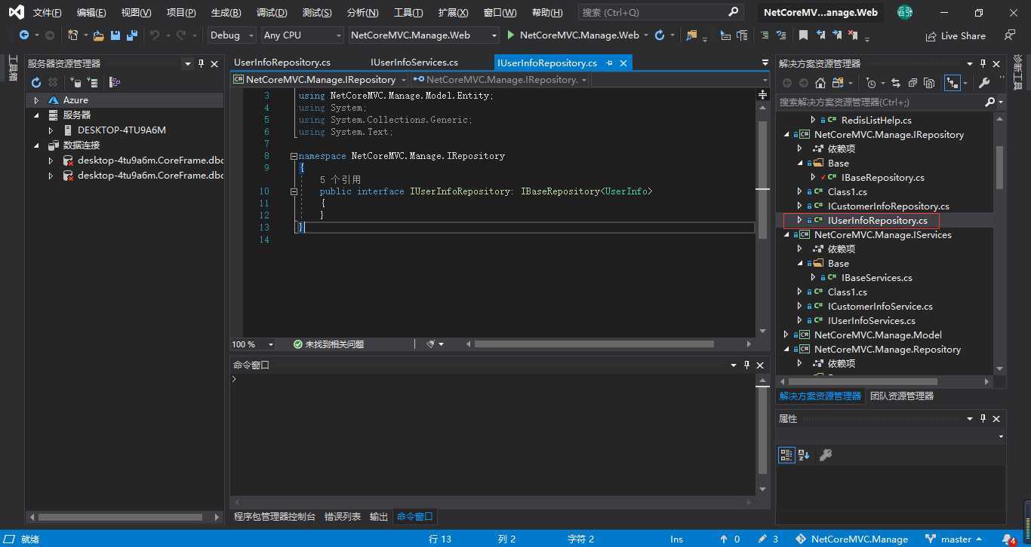This screenshot has width=1031, height=547.
Task: Switch to the UserInfoRepository.cs tab
Action: 282,63
